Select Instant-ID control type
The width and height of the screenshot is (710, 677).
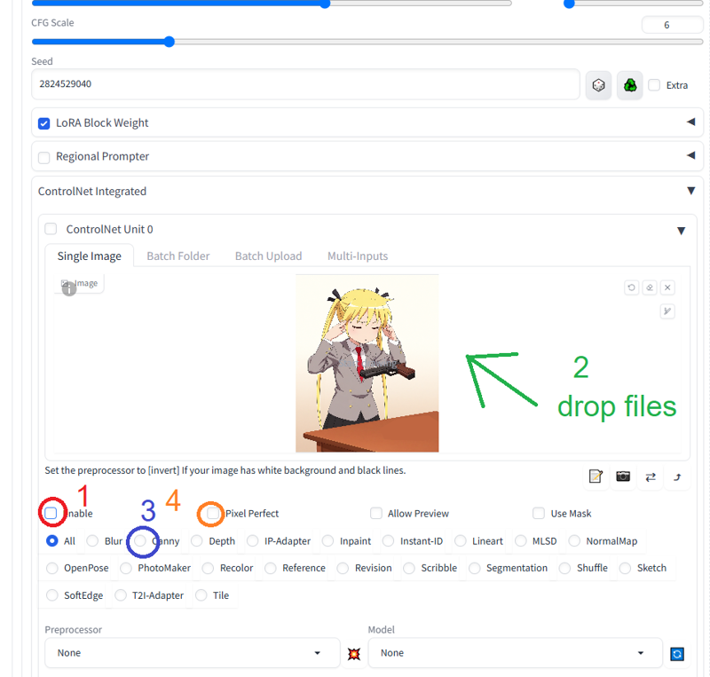pos(388,540)
